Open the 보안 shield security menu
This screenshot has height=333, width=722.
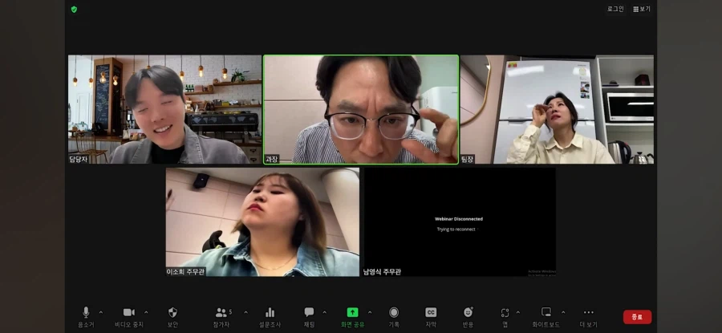pos(172,317)
